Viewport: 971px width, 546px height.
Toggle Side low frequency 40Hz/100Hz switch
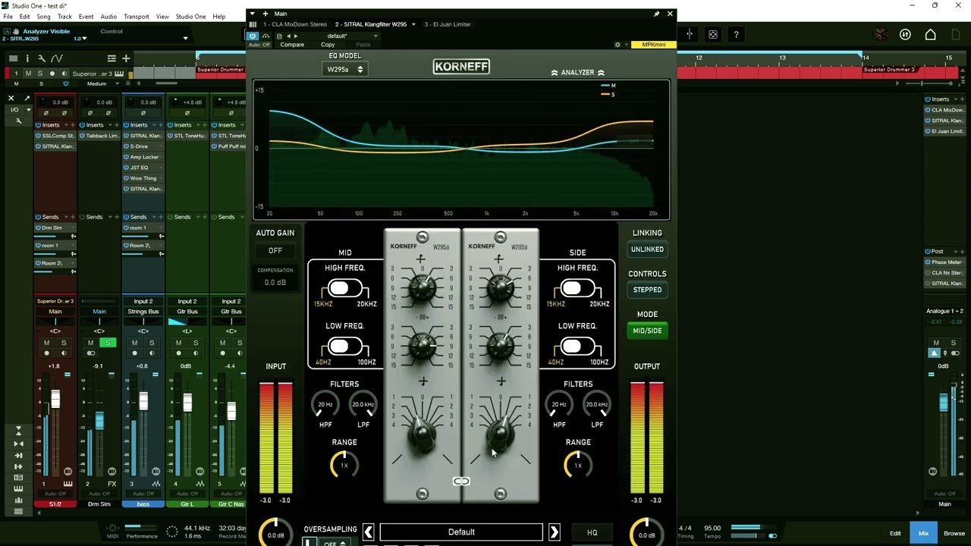point(577,347)
